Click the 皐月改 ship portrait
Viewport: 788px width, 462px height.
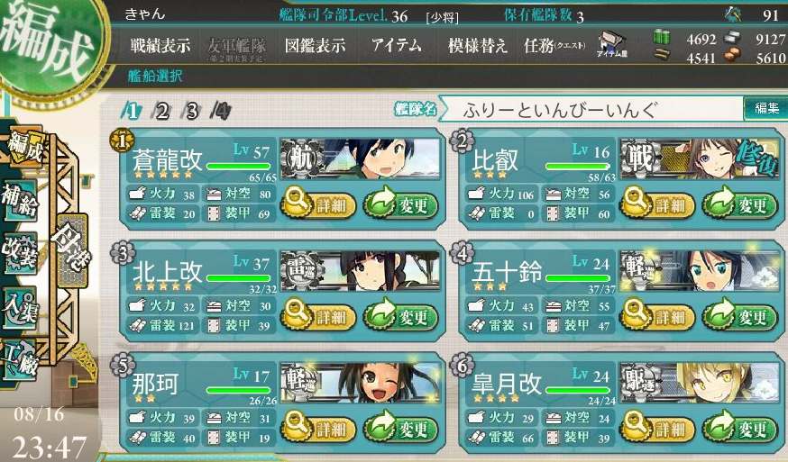[699, 384]
